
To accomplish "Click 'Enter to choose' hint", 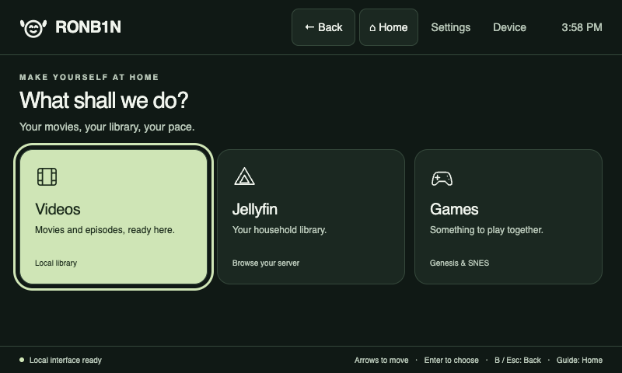I will (452, 360).
